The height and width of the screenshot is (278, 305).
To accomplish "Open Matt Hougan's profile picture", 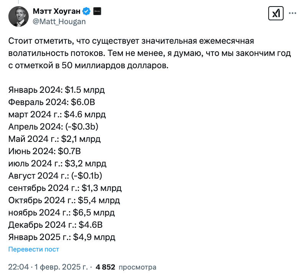I will (x=18, y=16).
